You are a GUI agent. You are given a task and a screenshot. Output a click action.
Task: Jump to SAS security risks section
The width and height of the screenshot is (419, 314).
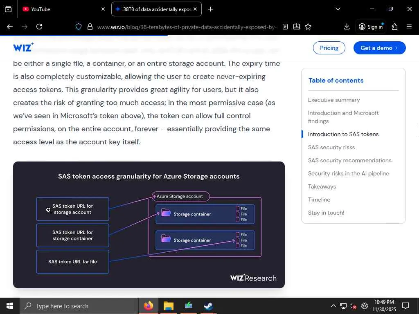(331, 147)
